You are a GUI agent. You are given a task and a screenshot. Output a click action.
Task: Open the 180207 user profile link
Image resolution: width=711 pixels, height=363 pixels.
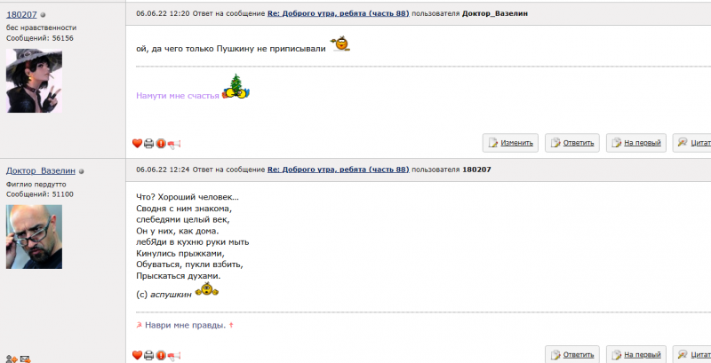point(21,15)
